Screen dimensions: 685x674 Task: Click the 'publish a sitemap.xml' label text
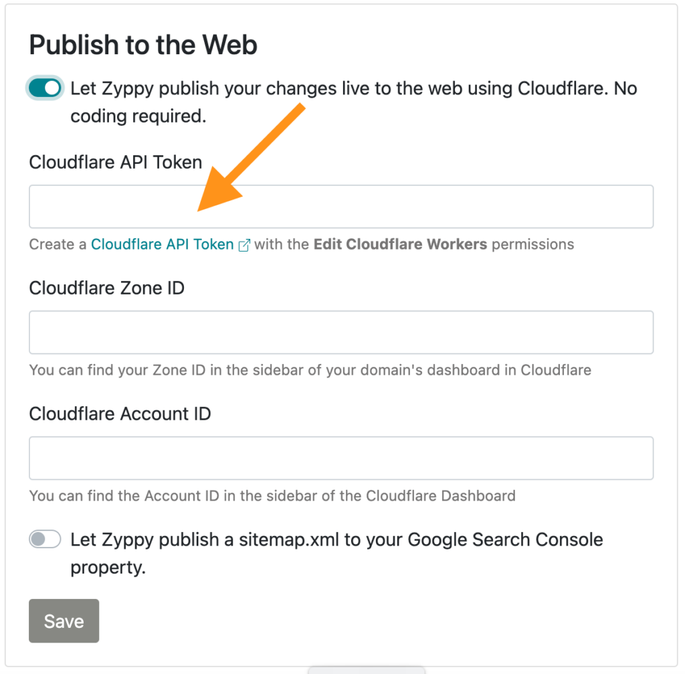336,554
